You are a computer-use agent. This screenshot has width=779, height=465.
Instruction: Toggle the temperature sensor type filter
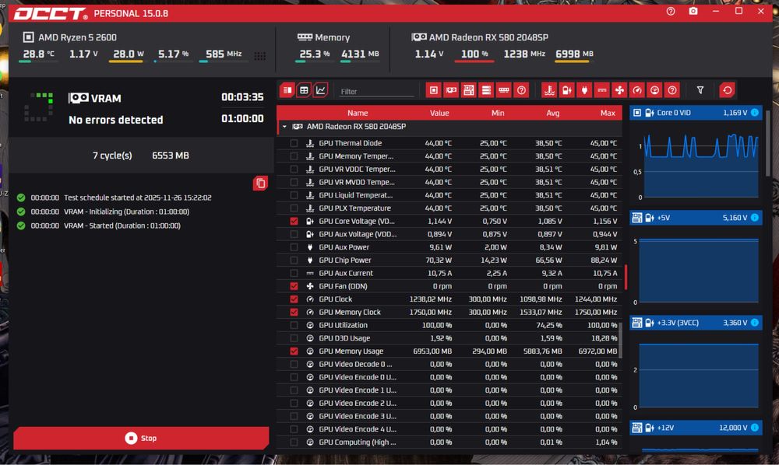(549, 90)
